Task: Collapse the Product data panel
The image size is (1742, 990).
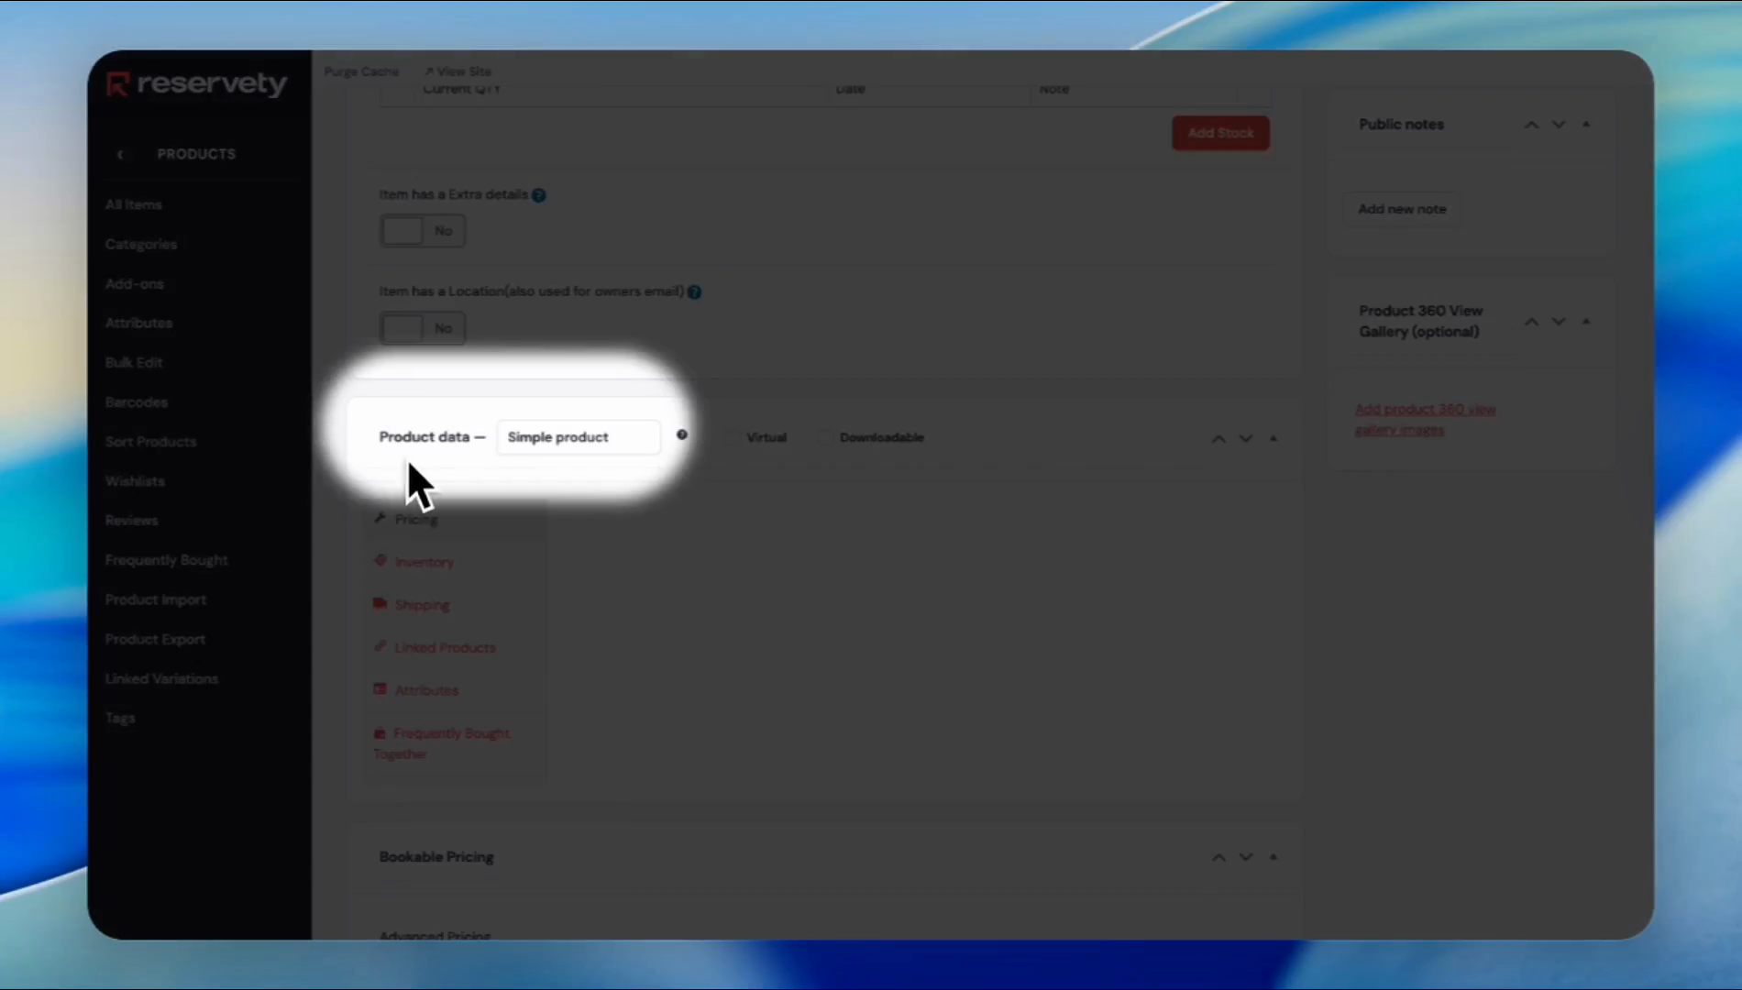Action: tap(1273, 439)
